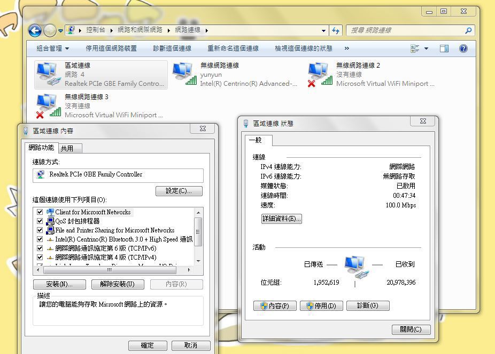Open 詳細資料(E)... in the status dialog
This screenshot has height=354, width=495.
[x=282, y=219]
